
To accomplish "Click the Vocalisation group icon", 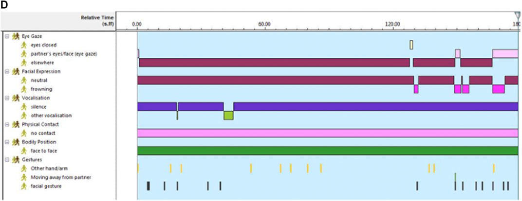I will (16, 98).
